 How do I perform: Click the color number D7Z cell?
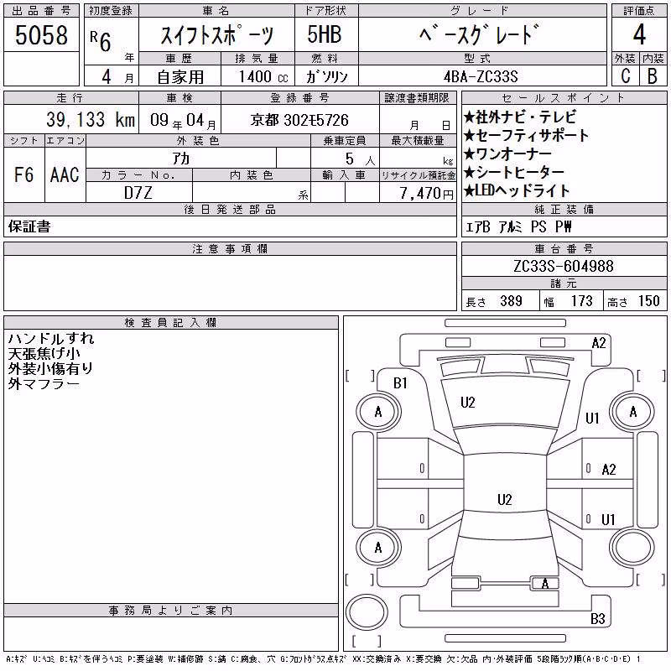[138, 193]
